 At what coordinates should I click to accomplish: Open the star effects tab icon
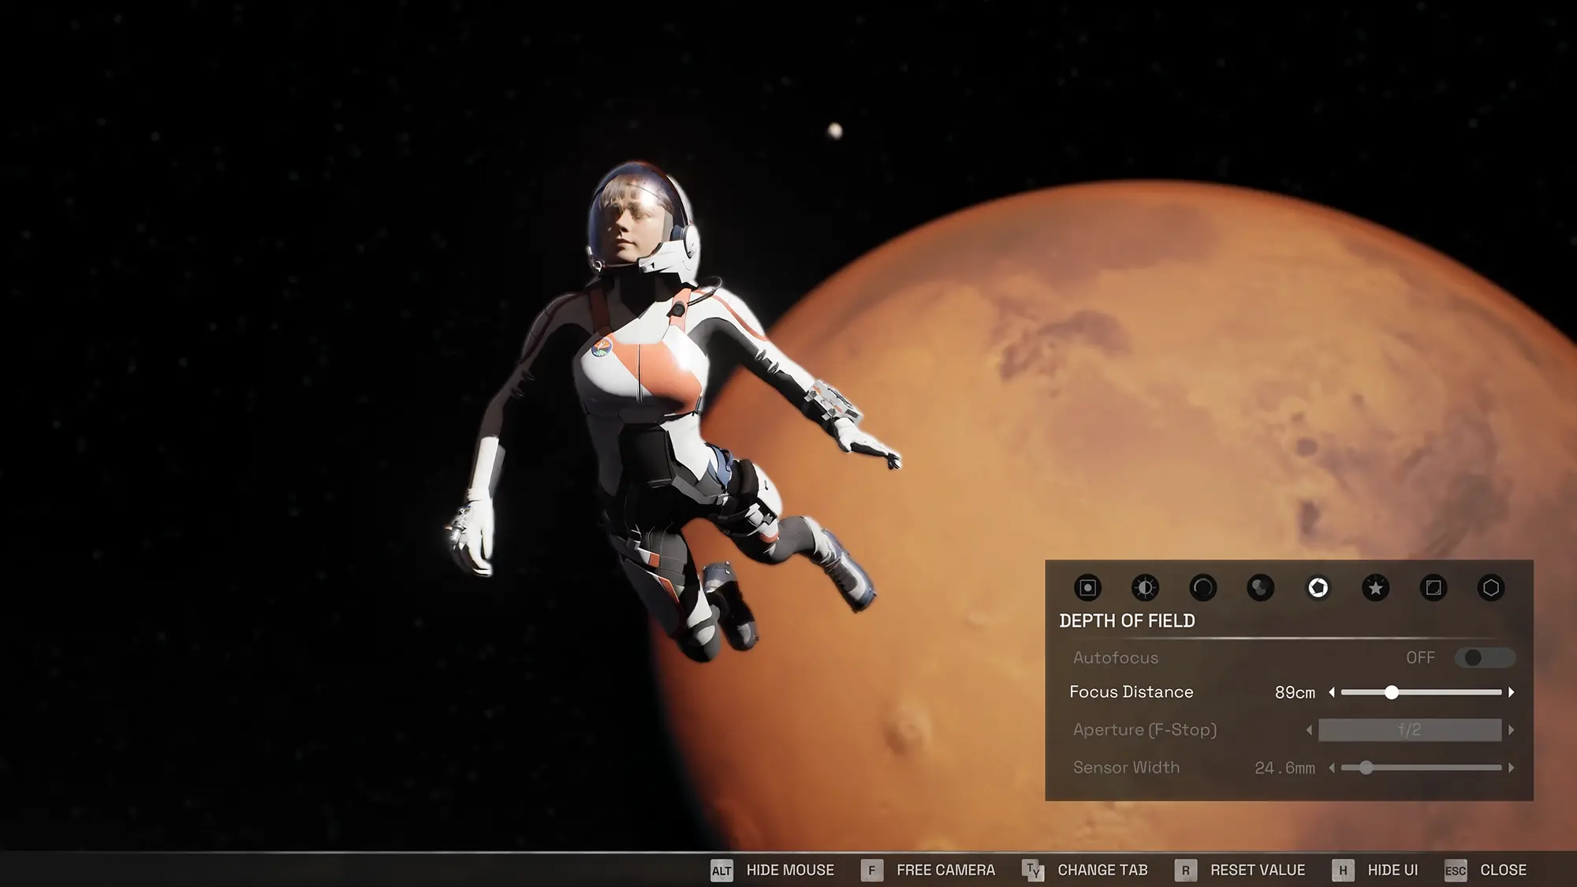pyautogui.click(x=1375, y=587)
